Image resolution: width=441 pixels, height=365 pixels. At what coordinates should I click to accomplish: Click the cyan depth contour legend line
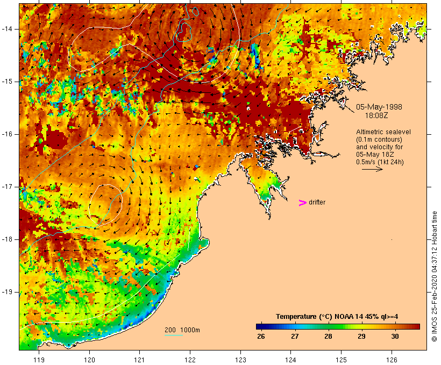click(174, 335)
